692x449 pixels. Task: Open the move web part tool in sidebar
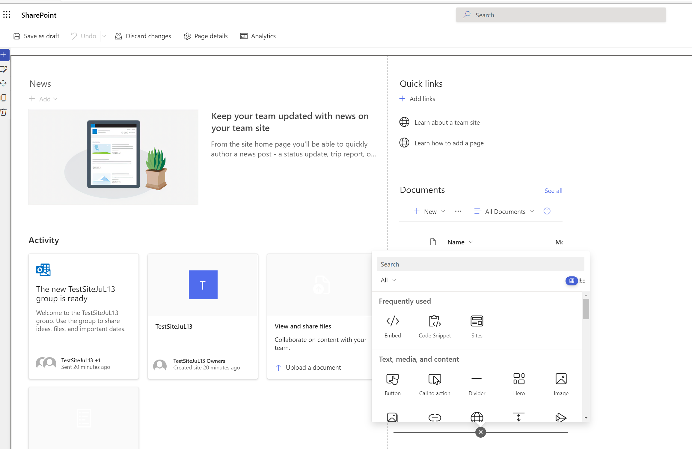tap(3, 83)
